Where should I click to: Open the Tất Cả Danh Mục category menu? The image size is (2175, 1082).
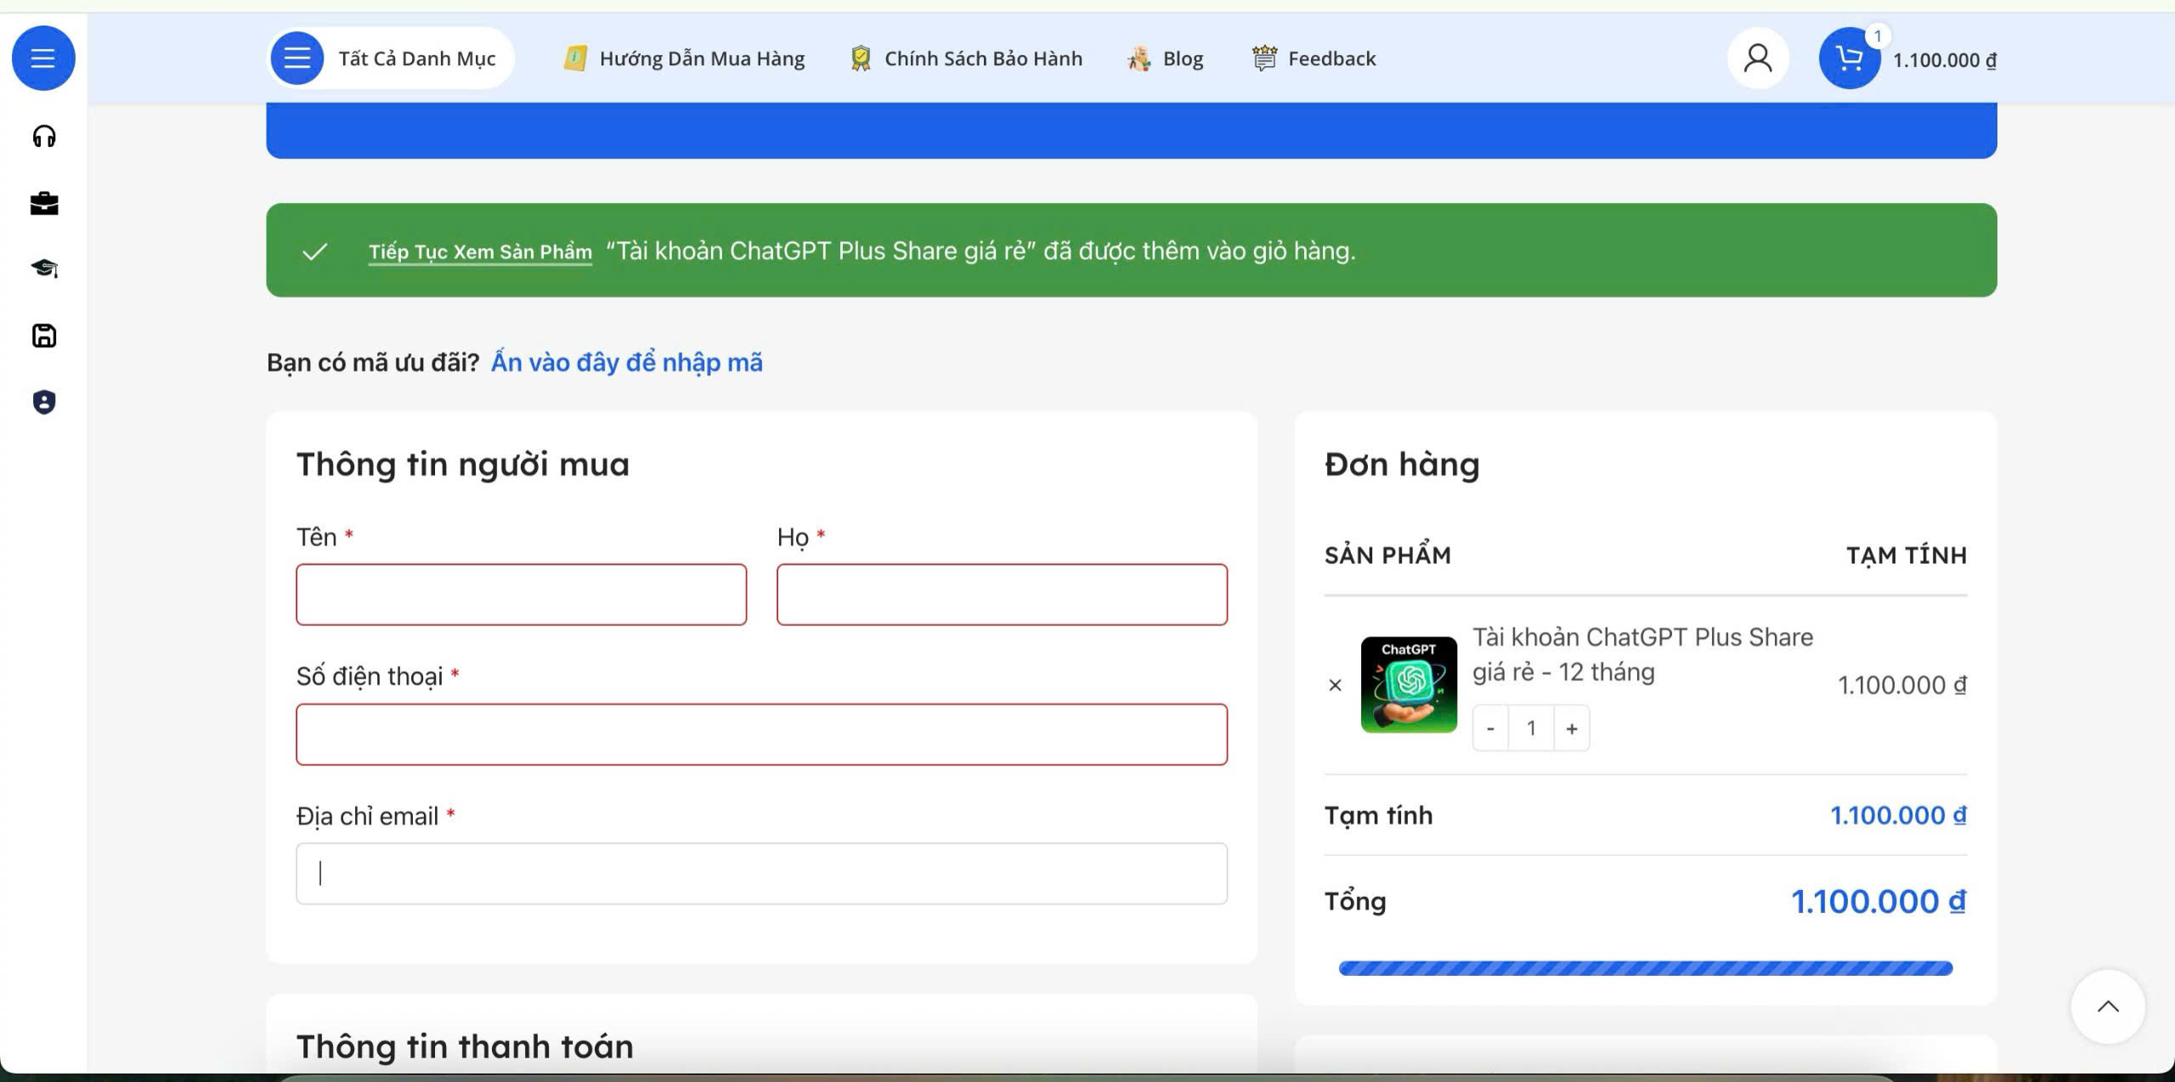pos(391,59)
